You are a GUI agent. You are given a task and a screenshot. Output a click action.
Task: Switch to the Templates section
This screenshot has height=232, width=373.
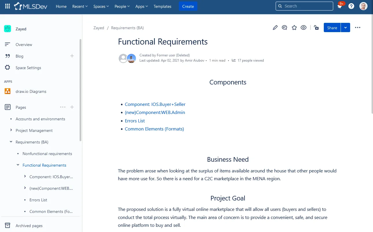click(162, 6)
